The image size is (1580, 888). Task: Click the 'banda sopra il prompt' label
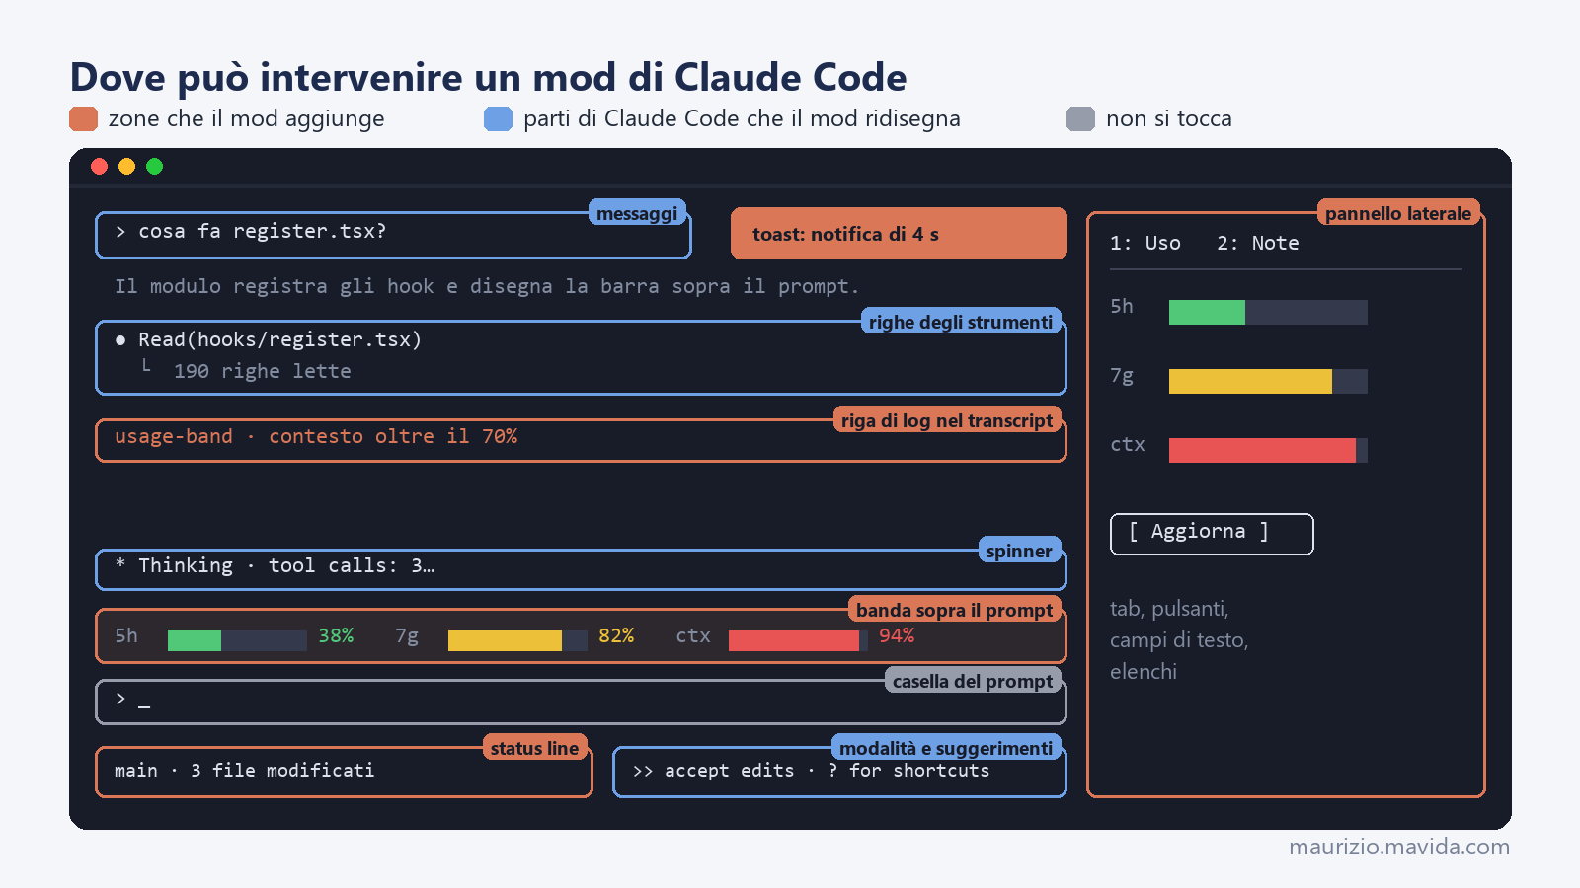(954, 610)
